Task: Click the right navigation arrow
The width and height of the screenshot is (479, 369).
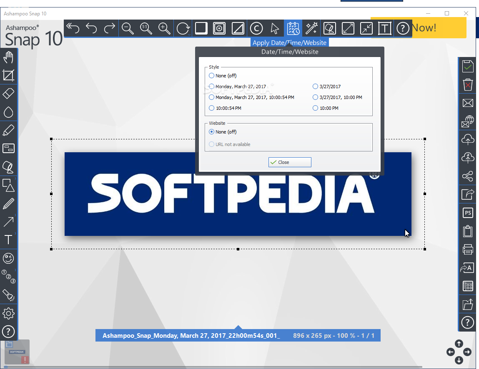Action: coord(467,352)
